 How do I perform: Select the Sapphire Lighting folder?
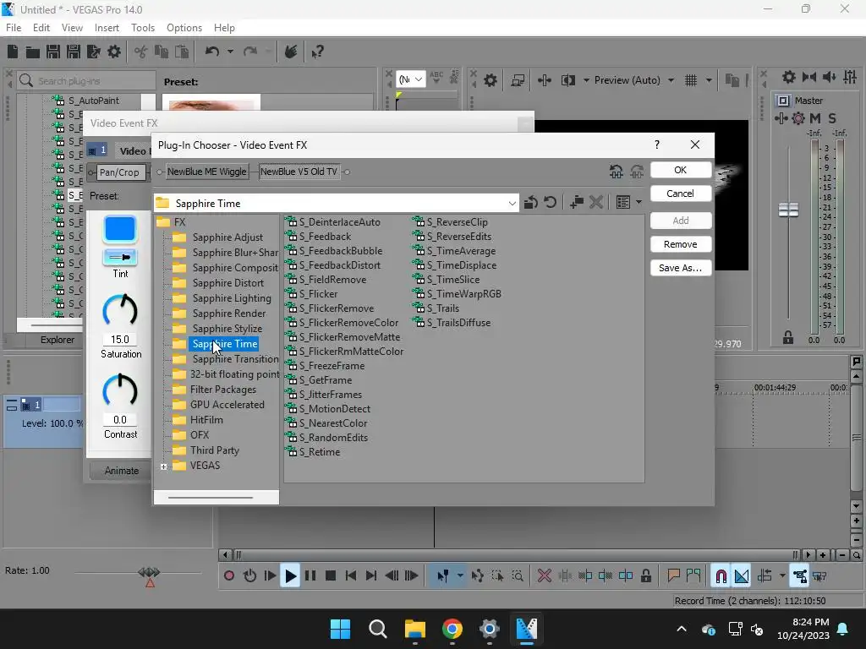(232, 298)
